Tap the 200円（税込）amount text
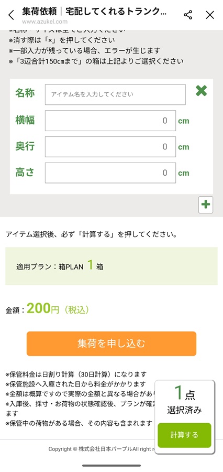223x472 pixels. [58, 308]
